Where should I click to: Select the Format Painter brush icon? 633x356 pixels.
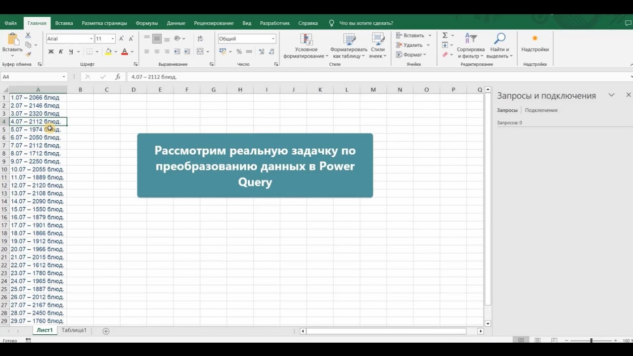point(28,54)
